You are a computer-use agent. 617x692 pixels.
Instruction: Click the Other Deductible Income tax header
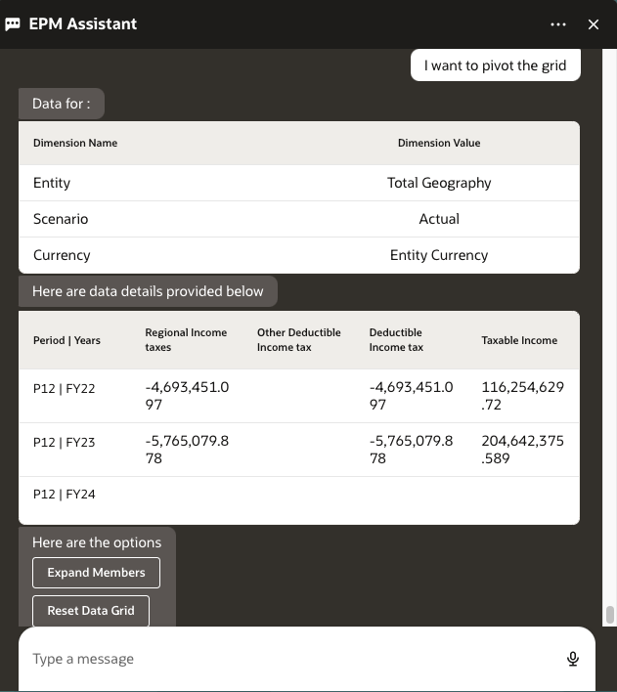[299, 340]
